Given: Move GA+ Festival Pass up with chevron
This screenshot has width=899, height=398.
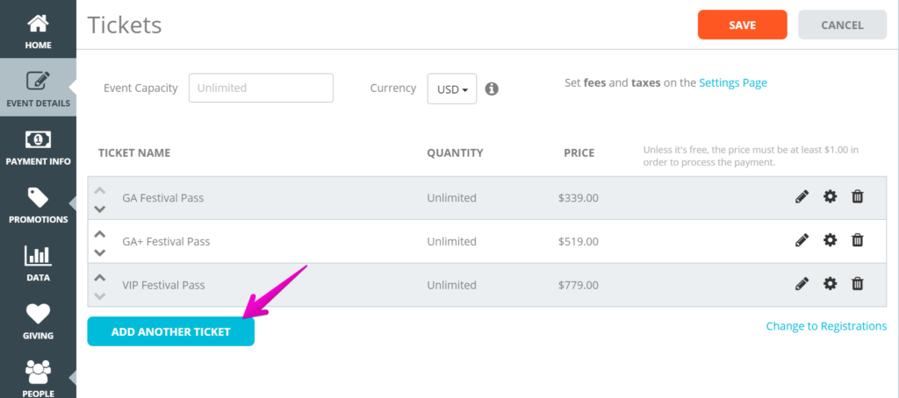Looking at the screenshot, I should [x=100, y=234].
